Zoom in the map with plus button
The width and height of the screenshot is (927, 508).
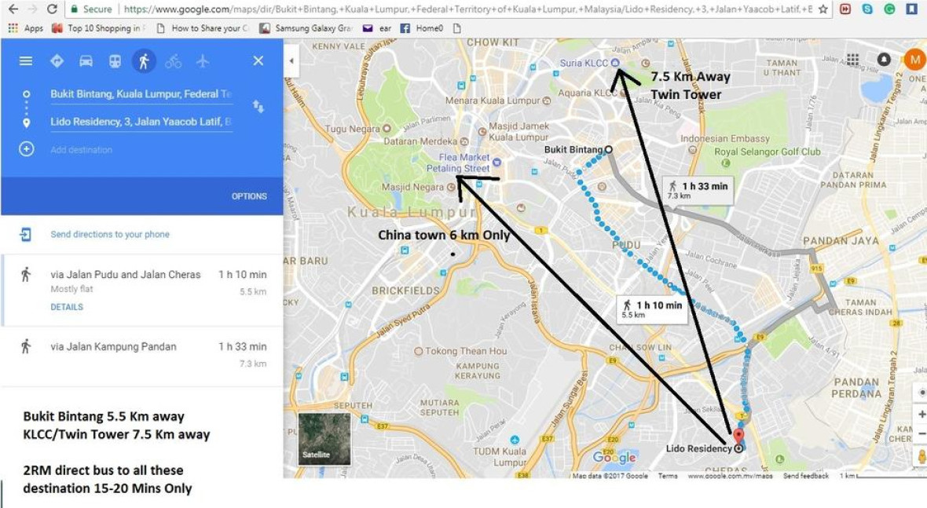pyautogui.click(x=922, y=414)
